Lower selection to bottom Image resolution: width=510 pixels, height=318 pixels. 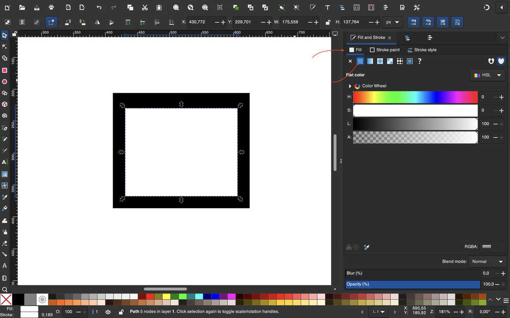171,22
